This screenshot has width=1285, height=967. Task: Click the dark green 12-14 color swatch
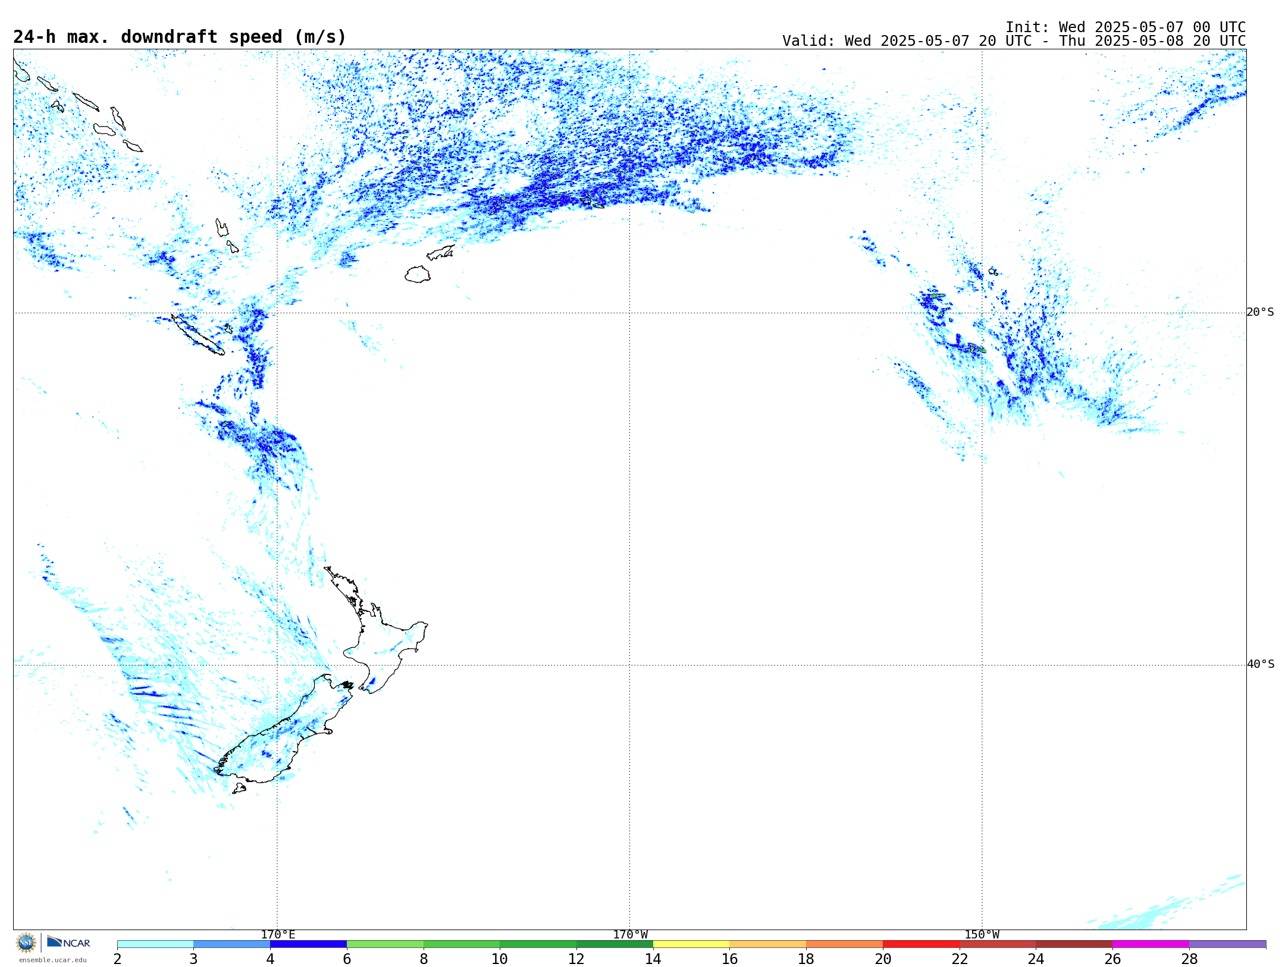[x=615, y=944]
